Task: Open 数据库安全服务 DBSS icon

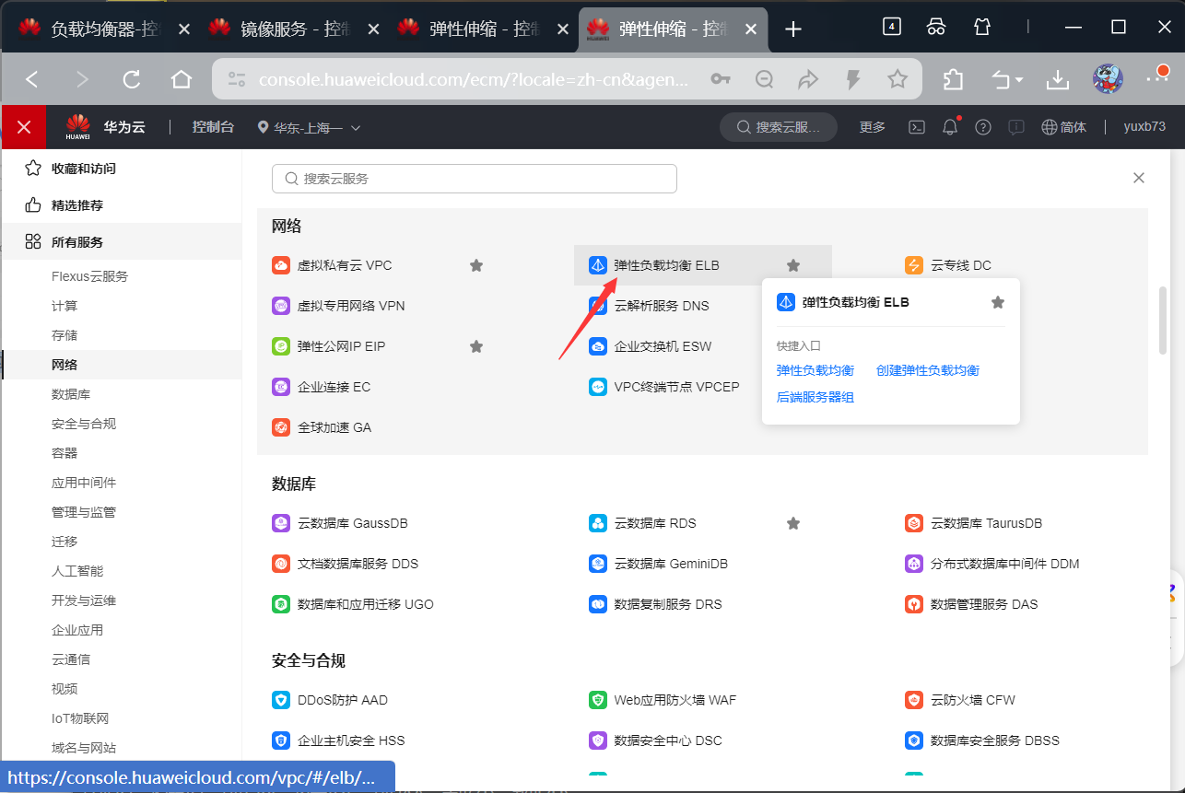Action: 914,741
